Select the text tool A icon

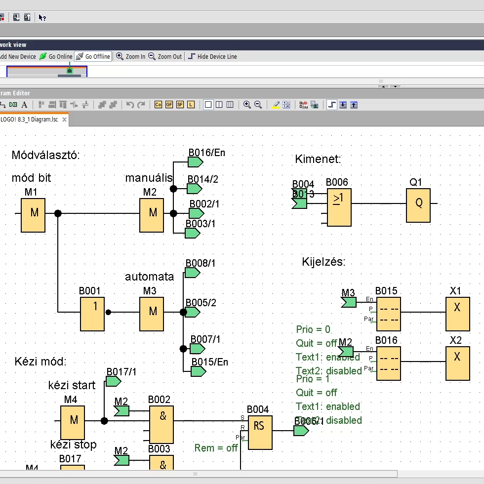[24, 105]
